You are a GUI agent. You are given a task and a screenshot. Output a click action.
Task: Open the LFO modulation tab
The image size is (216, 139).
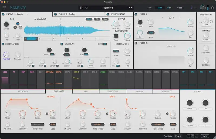click(86, 91)
